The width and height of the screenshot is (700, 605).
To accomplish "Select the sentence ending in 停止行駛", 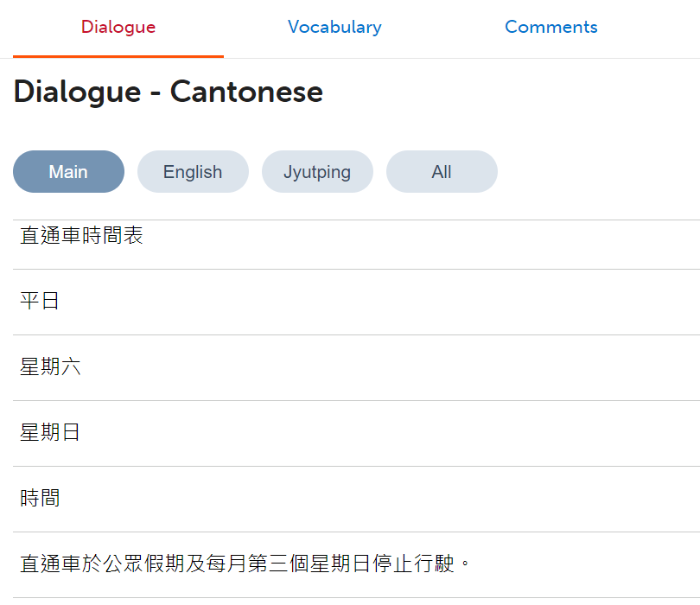I will coord(246,564).
